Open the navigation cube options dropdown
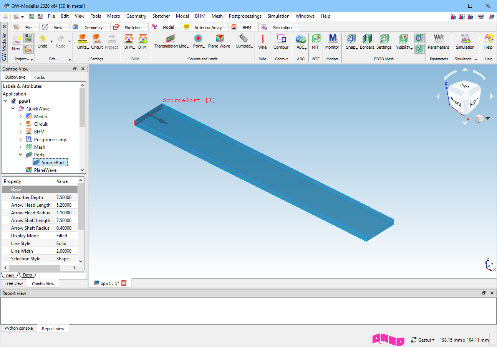Image resolution: width=497 pixels, height=347 pixels. [488, 118]
